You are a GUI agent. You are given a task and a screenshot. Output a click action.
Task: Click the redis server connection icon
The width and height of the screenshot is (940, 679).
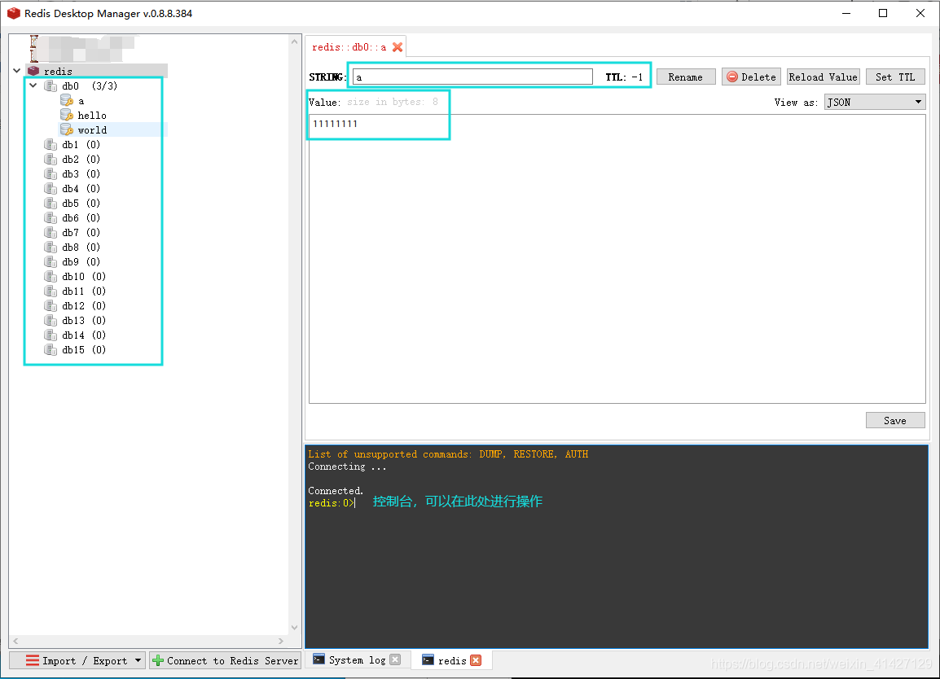[x=33, y=71]
